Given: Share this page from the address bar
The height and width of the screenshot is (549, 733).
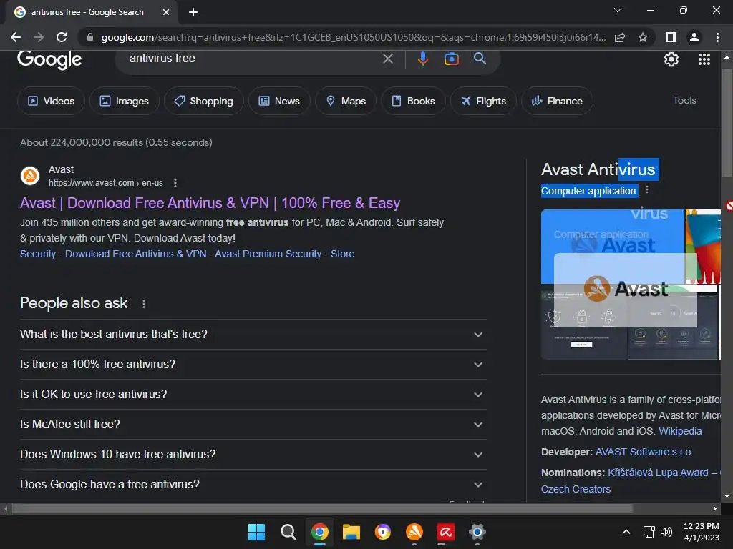Looking at the screenshot, I should [620, 37].
